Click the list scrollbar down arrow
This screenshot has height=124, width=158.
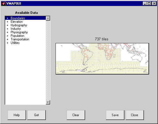tap(48, 102)
